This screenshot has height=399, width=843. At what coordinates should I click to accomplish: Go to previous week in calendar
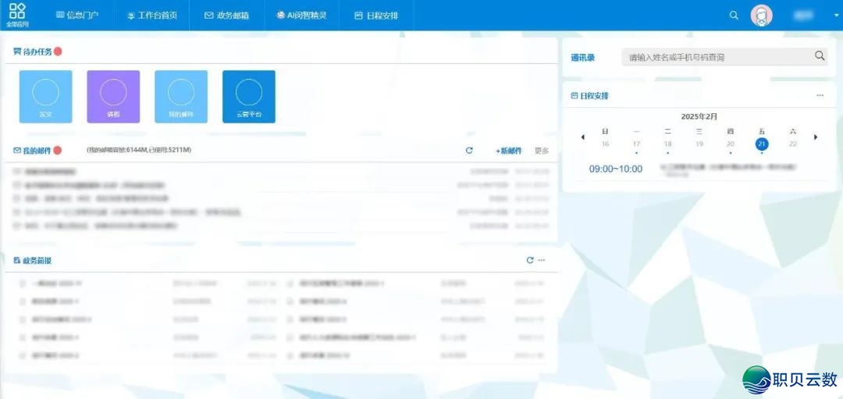(583, 137)
